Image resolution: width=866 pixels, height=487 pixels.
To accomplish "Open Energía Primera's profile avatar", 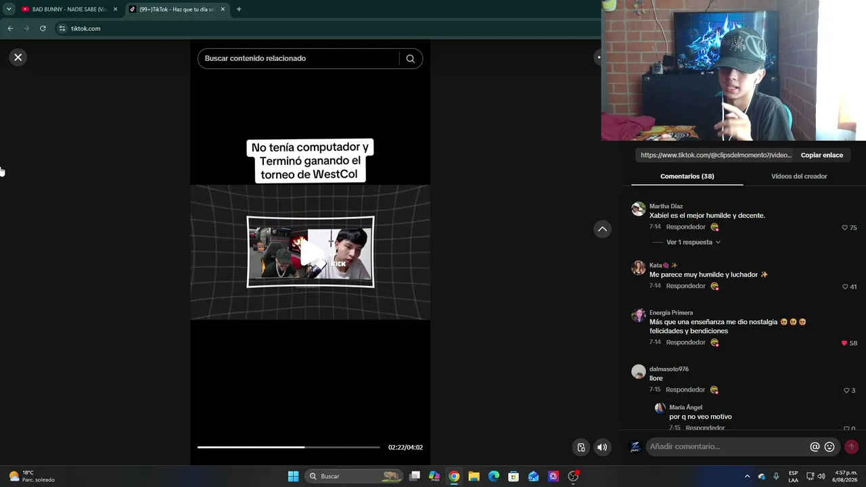I will click(x=639, y=316).
